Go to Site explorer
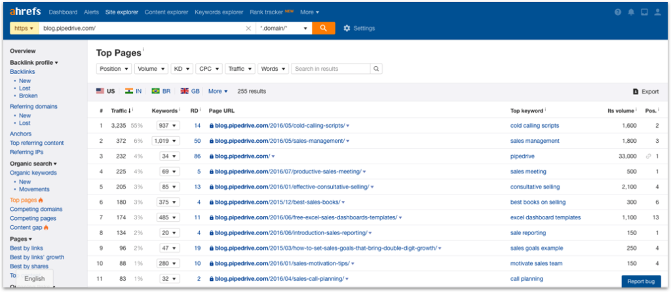 coord(122,12)
